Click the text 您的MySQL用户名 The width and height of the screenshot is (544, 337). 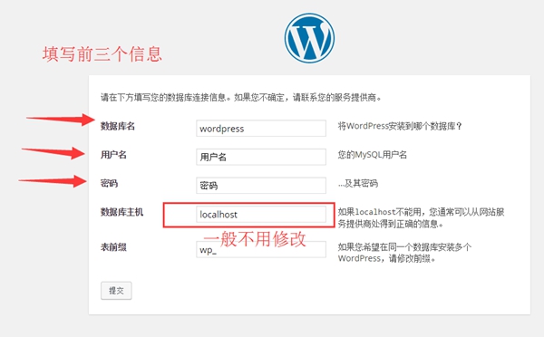[373, 155]
